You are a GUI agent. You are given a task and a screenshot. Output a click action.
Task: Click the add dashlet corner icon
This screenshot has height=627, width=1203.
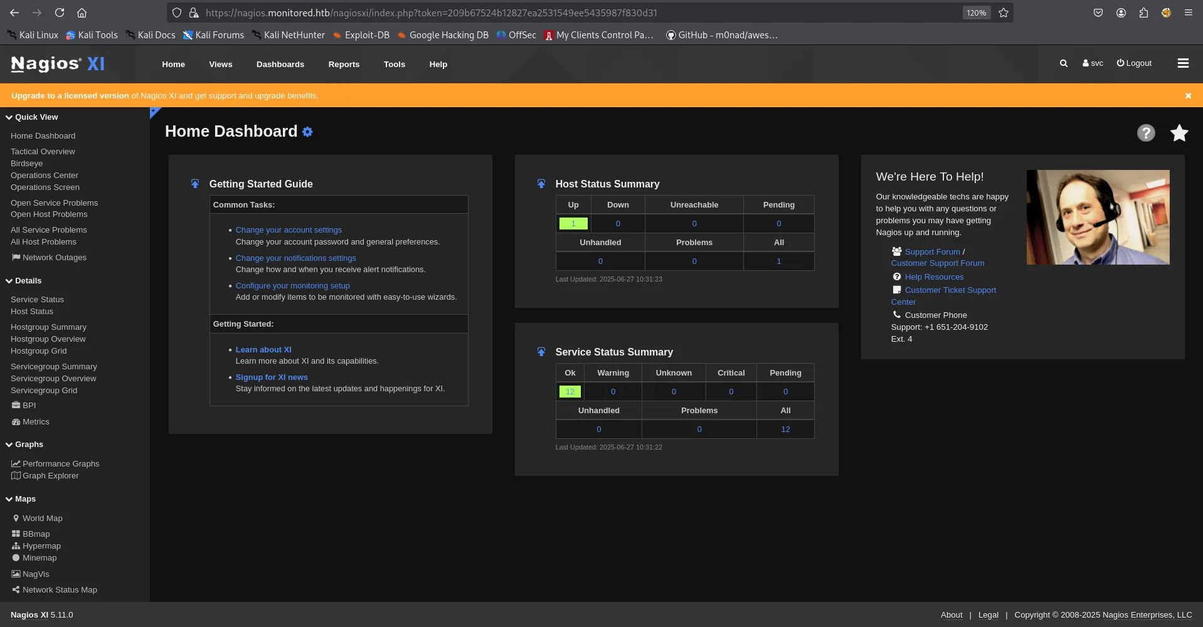154,112
